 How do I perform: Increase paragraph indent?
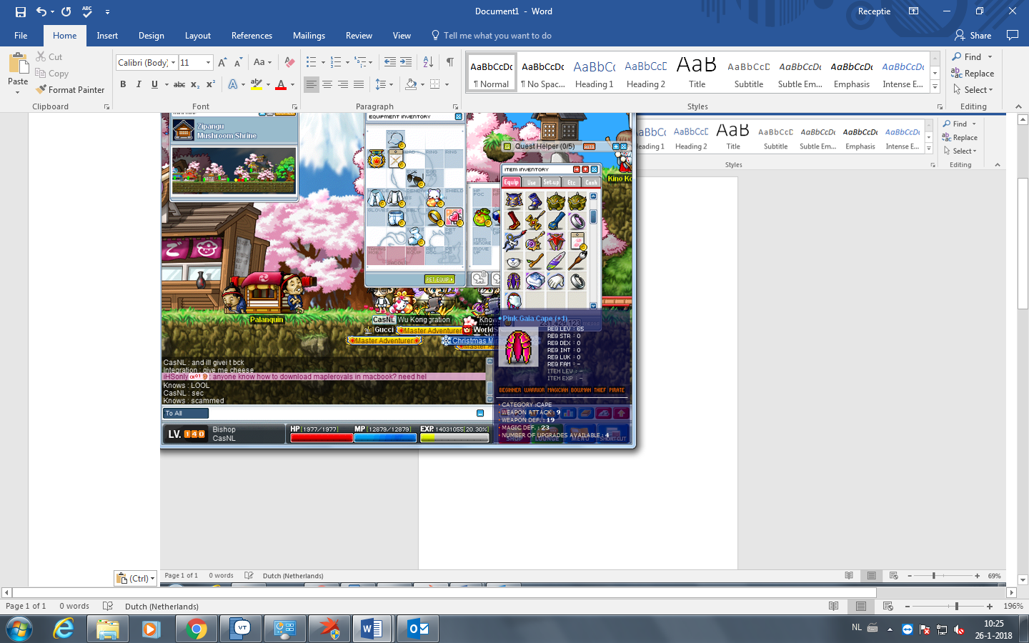click(x=406, y=62)
